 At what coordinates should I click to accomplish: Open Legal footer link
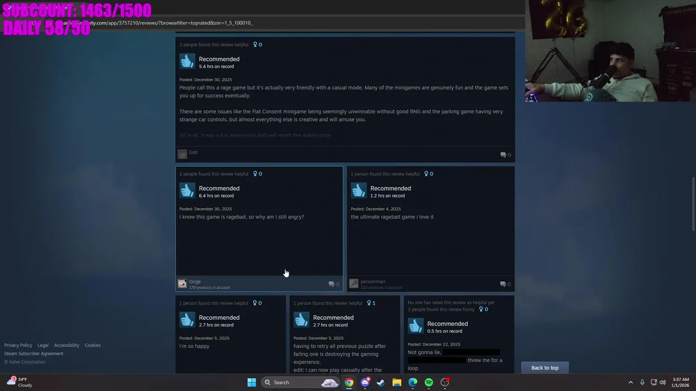tap(43, 345)
